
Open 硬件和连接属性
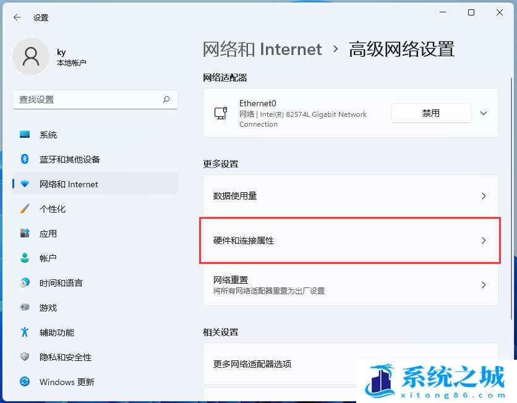(x=350, y=240)
